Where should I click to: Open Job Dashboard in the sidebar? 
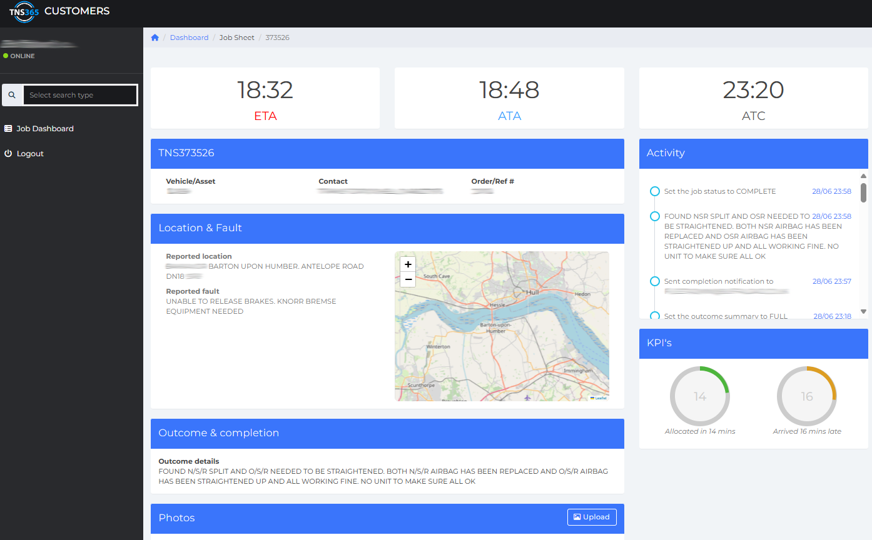coord(45,129)
